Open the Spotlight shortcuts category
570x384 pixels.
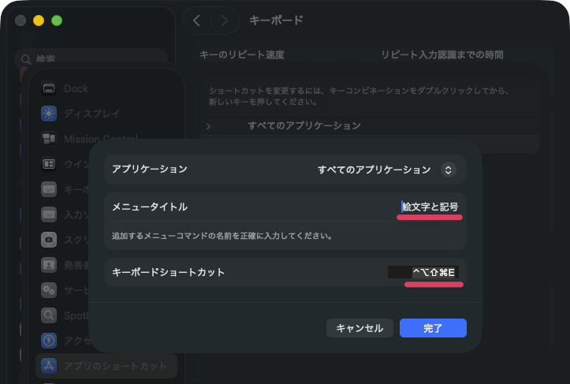tap(50, 315)
